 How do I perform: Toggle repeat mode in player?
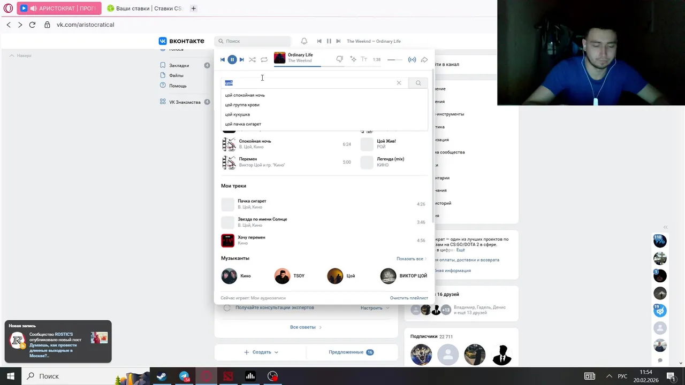pyautogui.click(x=264, y=59)
